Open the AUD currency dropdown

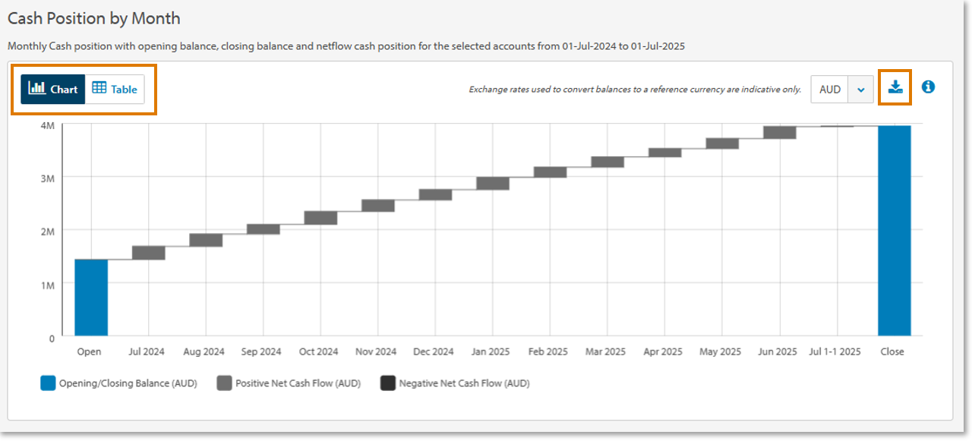[841, 88]
